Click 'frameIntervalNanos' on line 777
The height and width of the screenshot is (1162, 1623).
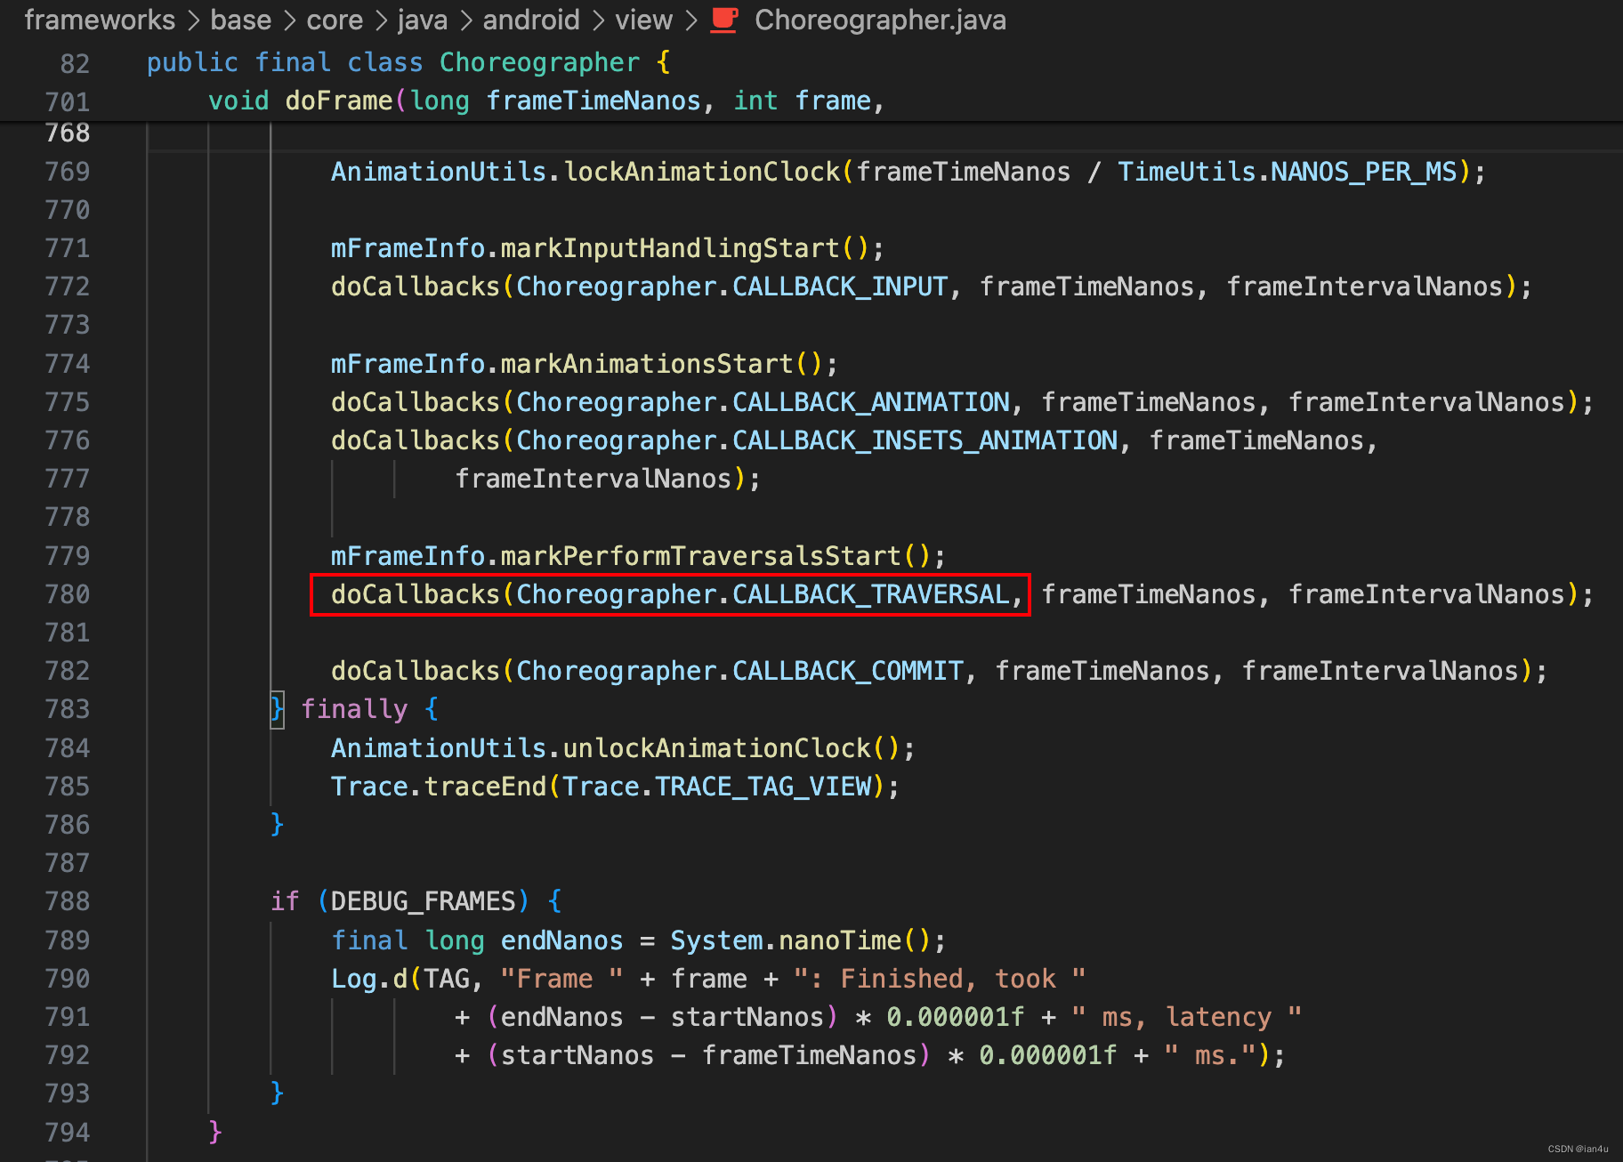(x=593, y=479)
